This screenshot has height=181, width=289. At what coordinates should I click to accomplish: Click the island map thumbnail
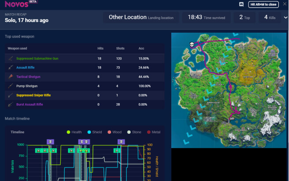pyautogui.click(x=229, y=90)
